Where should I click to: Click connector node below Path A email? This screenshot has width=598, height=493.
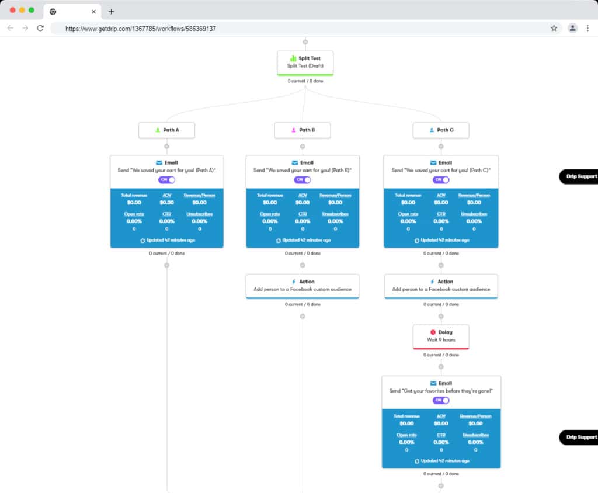click(x=166, y=265)
